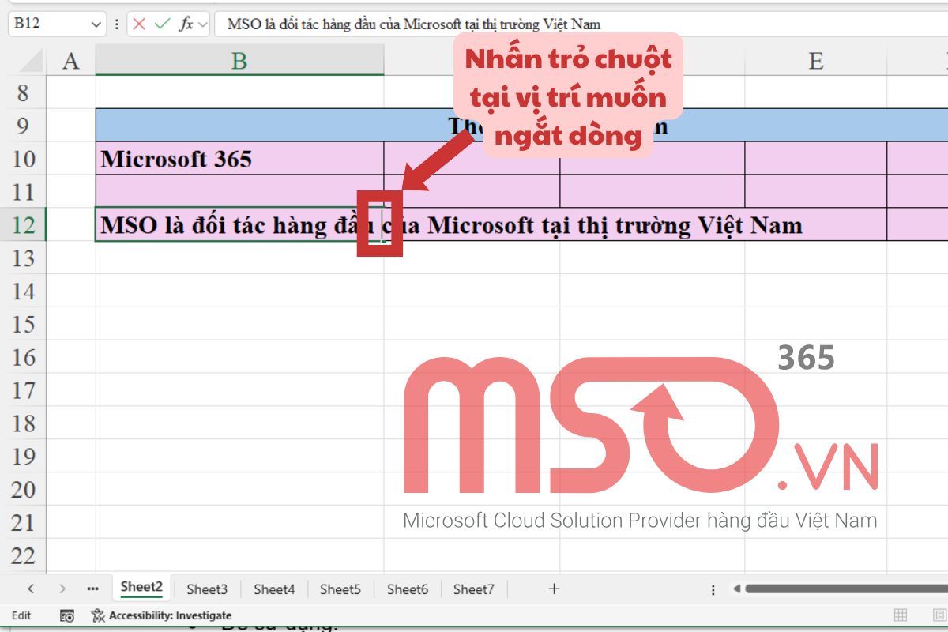Cancel the cell edit with the red X
948x632 pixels.
coord(139,24)
